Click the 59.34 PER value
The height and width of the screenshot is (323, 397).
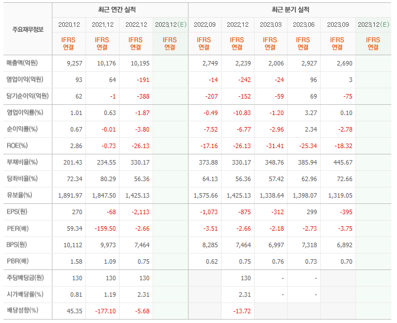[x=75, y=228]
